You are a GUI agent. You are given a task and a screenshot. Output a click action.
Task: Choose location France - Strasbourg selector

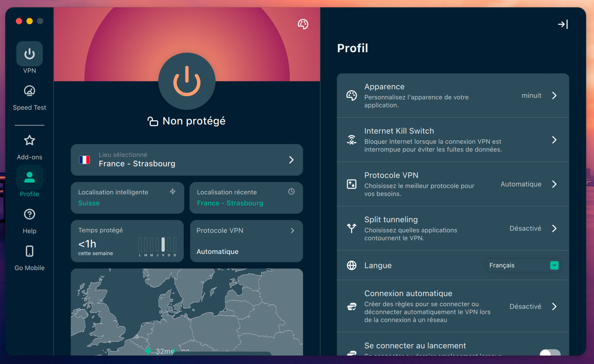[187, 160]
